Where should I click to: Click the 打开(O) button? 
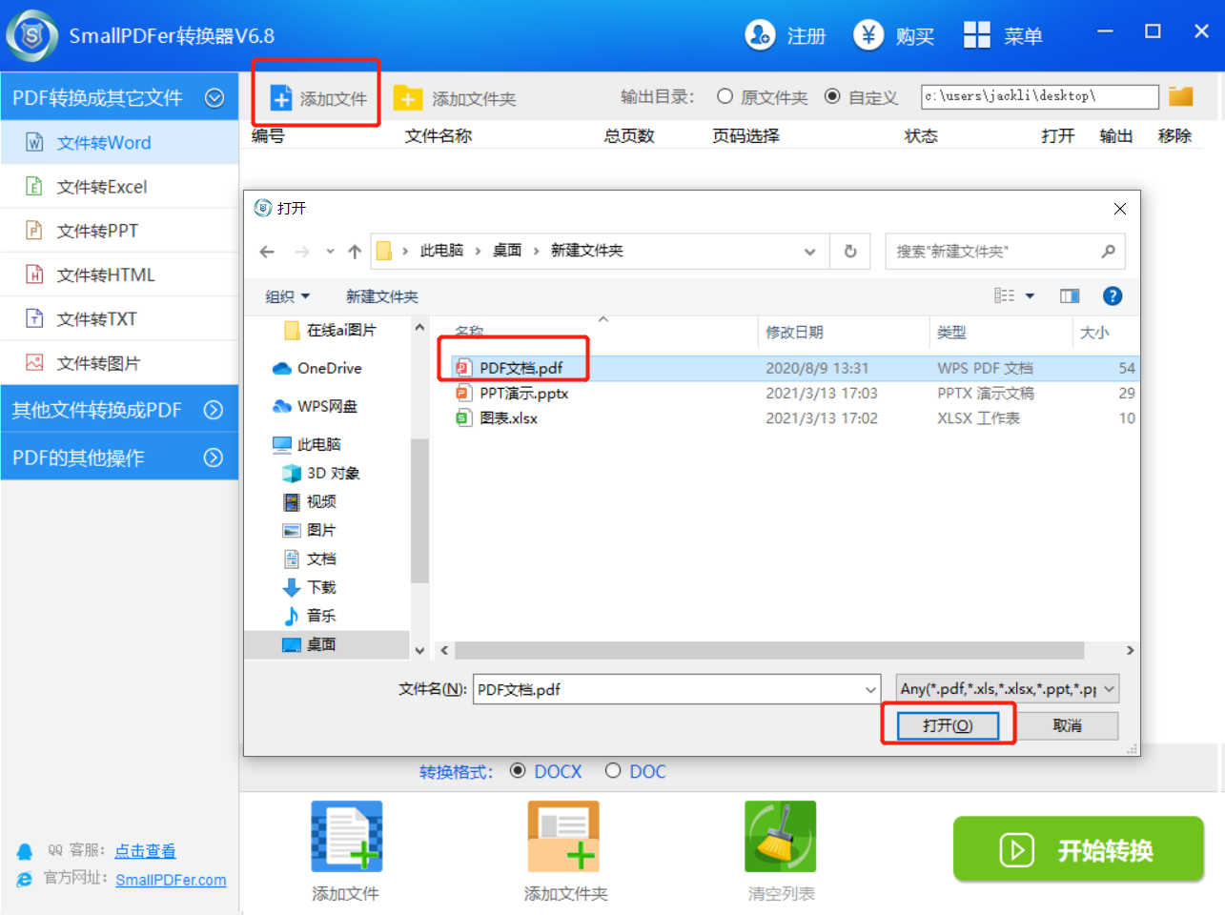(x=948, y=725)
